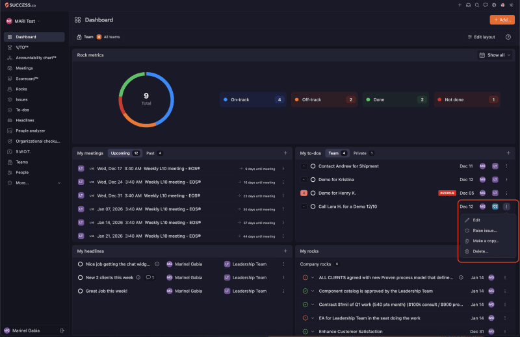Click the orange segment of the rock donut chart
520x337 pixels.
[138, 125]
